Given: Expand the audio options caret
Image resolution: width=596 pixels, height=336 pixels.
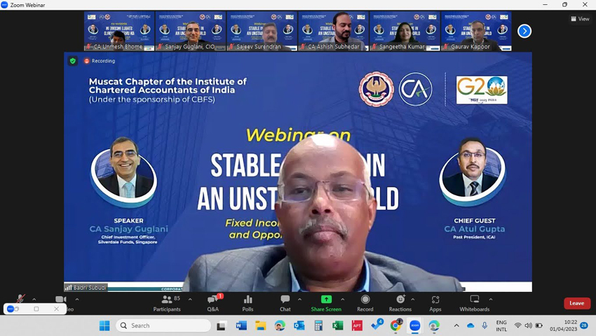Looking at the screenshot, I should coord(34,299).
